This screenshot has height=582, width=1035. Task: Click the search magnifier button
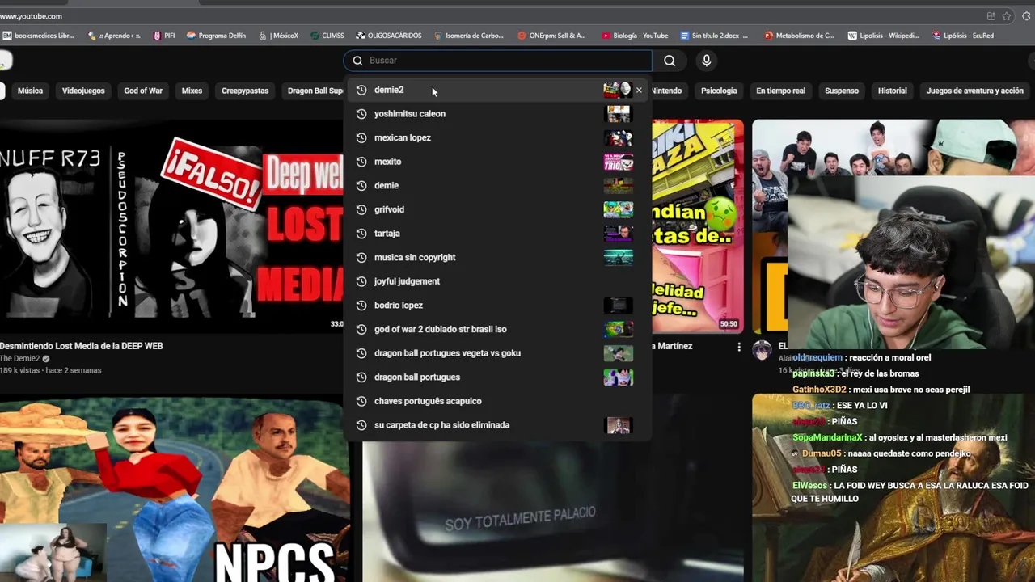click(x=670, y=61)
